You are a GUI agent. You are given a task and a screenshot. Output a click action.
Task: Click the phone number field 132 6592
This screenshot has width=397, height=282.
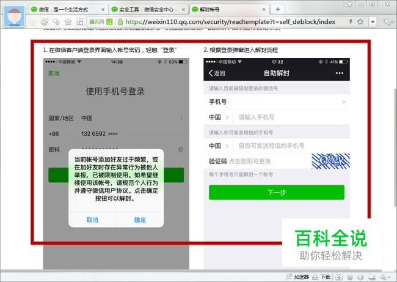pos(99,133)
